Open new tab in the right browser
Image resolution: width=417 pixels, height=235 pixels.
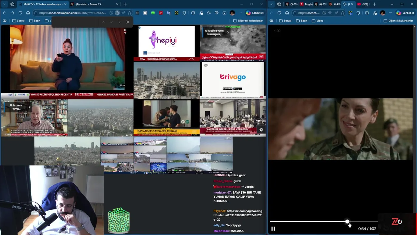374,4
